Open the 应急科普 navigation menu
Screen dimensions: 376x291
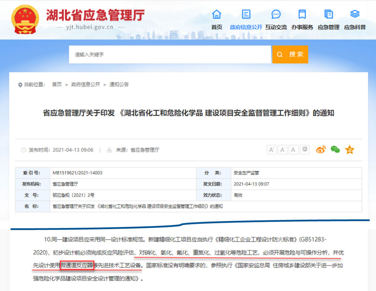coord(355,27)
